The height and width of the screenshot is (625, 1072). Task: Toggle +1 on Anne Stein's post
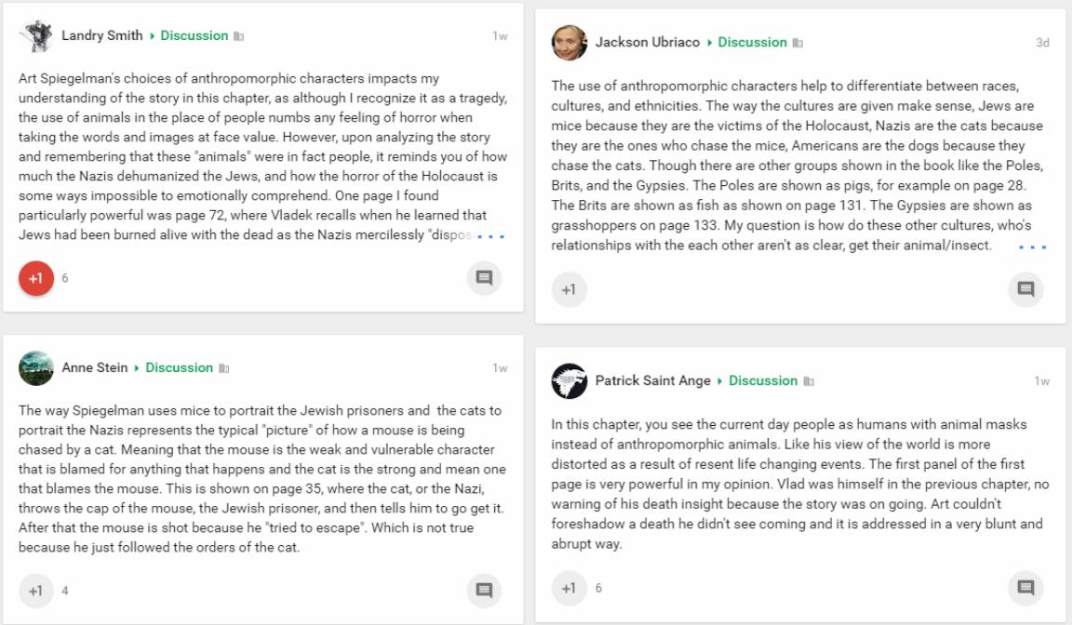coord(36,591)
